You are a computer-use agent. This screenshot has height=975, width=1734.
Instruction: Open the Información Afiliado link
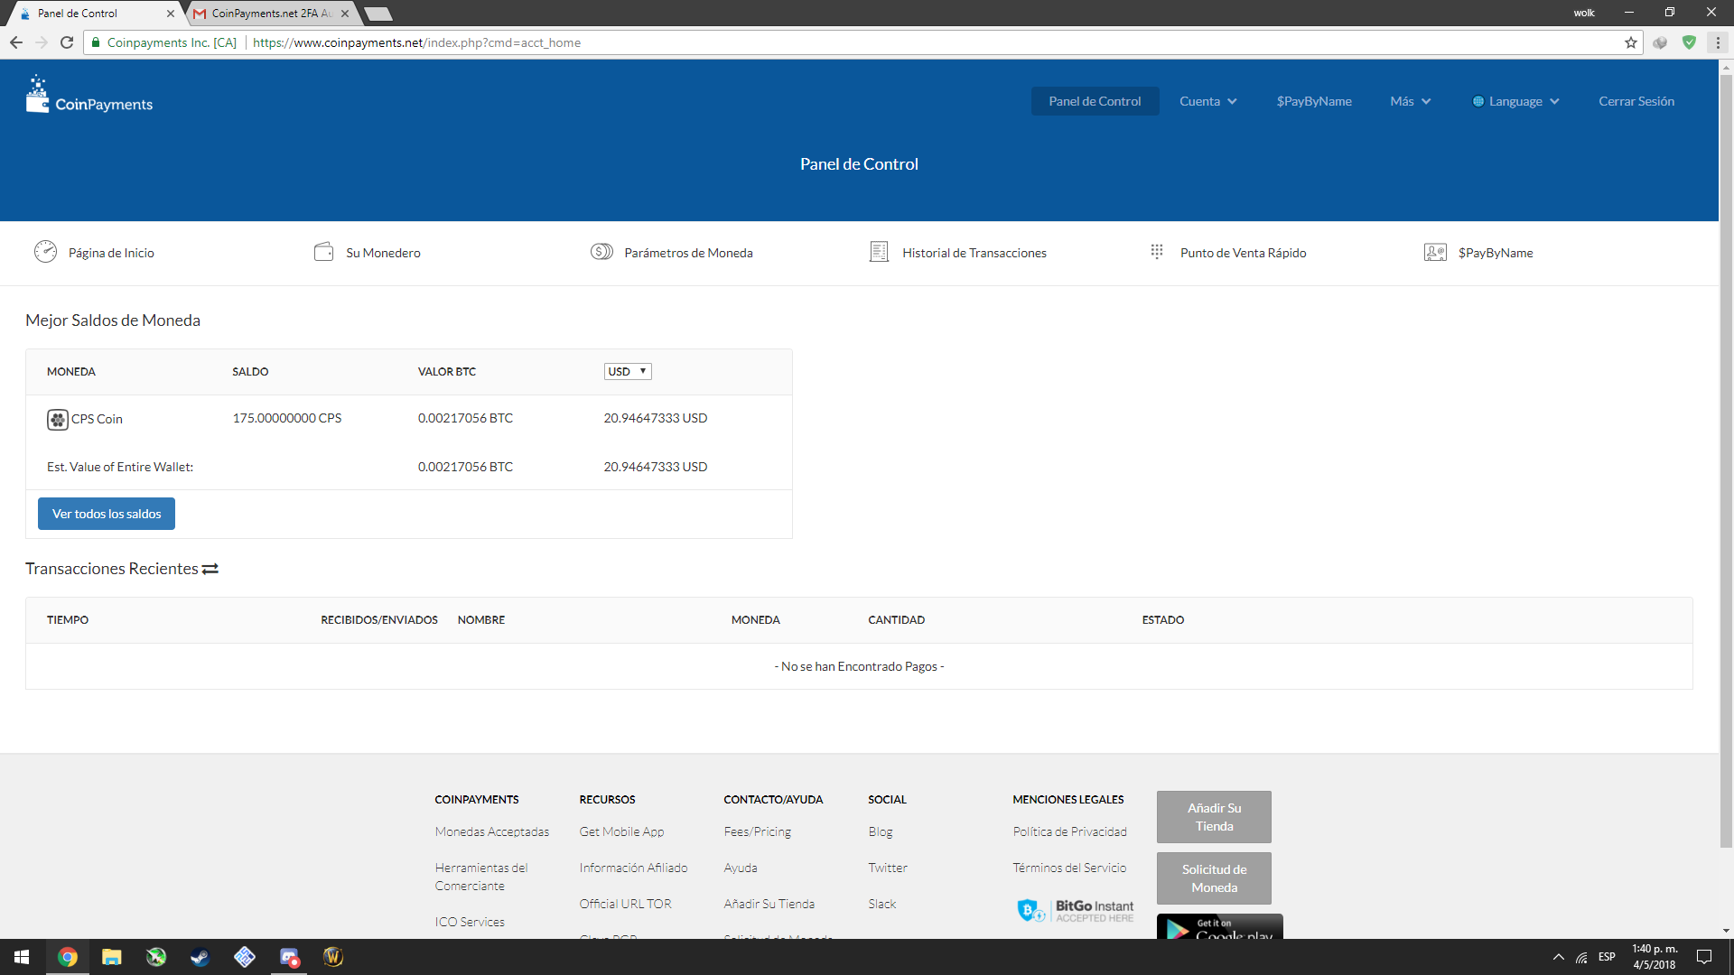633,868
